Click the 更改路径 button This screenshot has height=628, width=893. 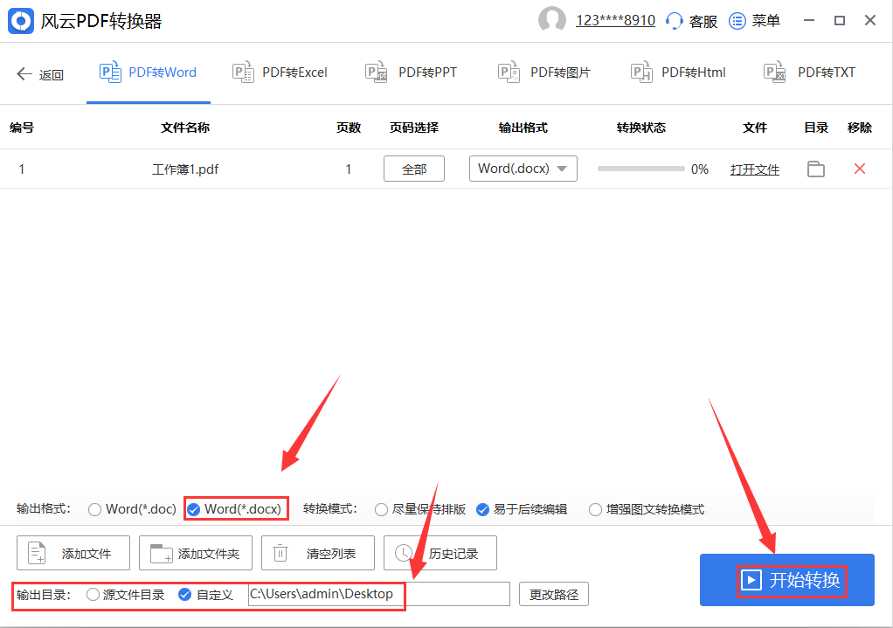[x=554, y=595]
